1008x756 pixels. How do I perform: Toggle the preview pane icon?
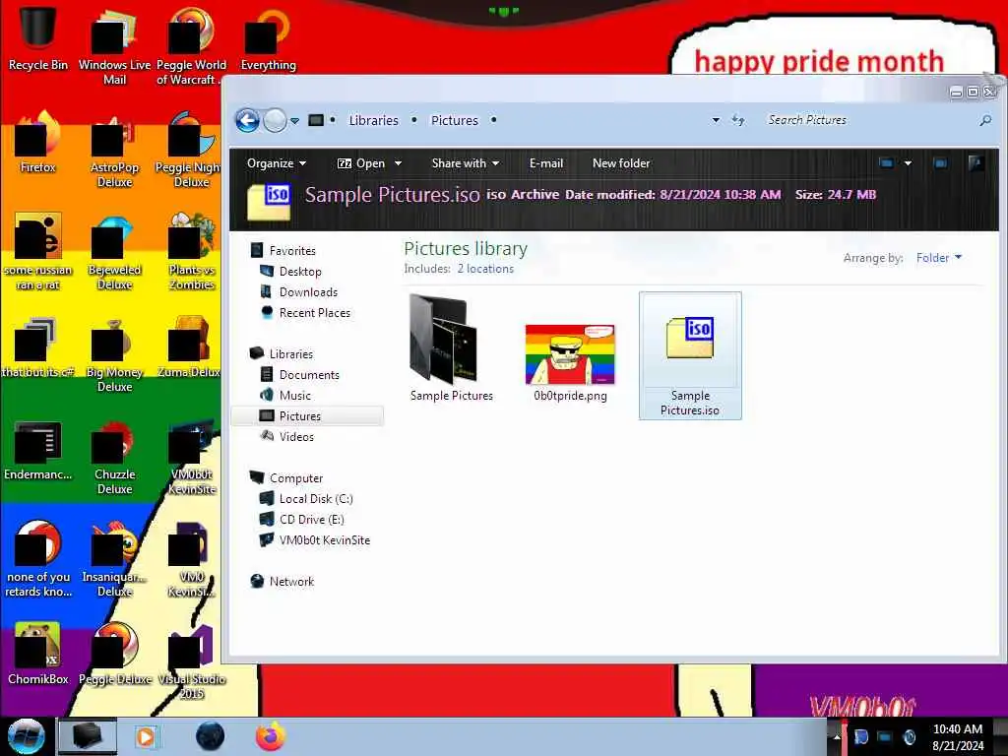940,163
